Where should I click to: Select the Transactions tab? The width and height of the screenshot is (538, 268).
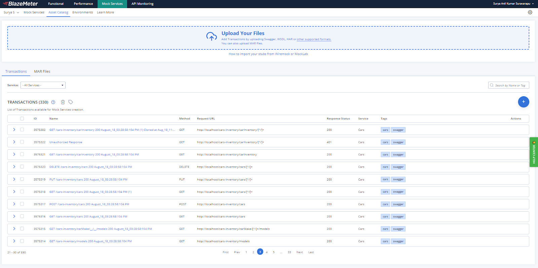(16, 71)
